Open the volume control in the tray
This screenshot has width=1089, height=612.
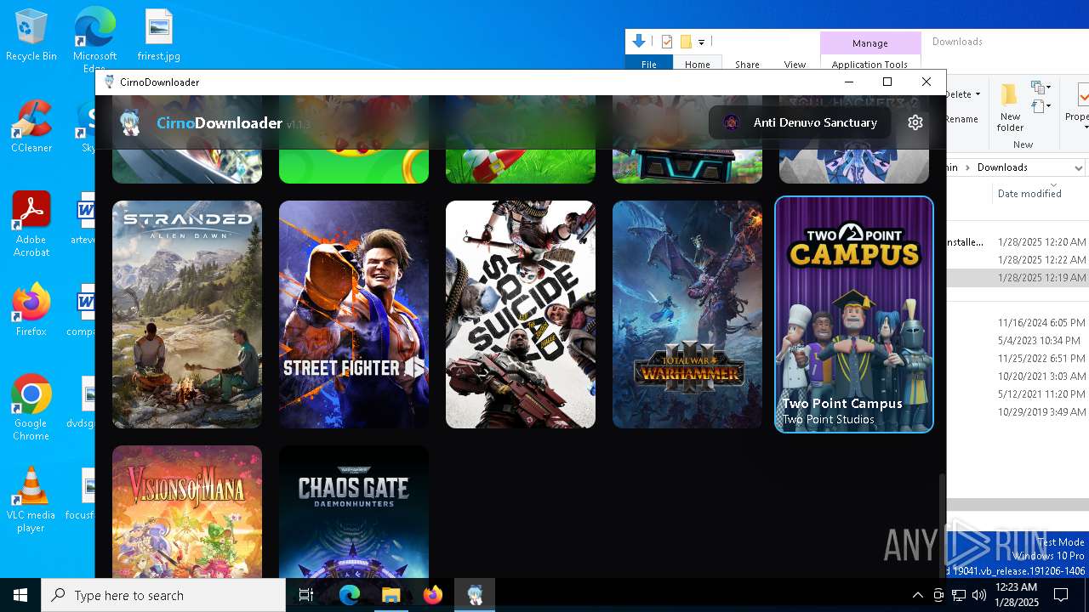tap(979, 595)
